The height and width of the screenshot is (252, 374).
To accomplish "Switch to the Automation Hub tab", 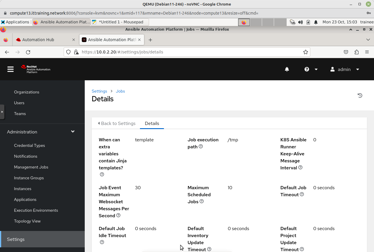I will (x=46, y=40).
